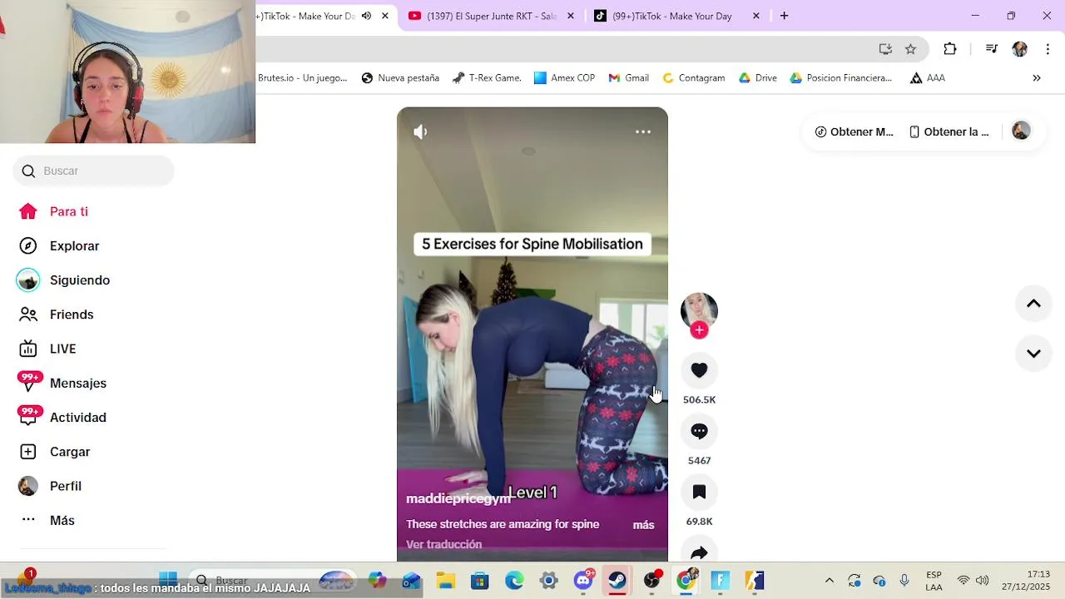Focus the TikTok Buscar search field
The height and width of the screenshot is (599, 1065).
pyautogui.click(x=93, y=171)
